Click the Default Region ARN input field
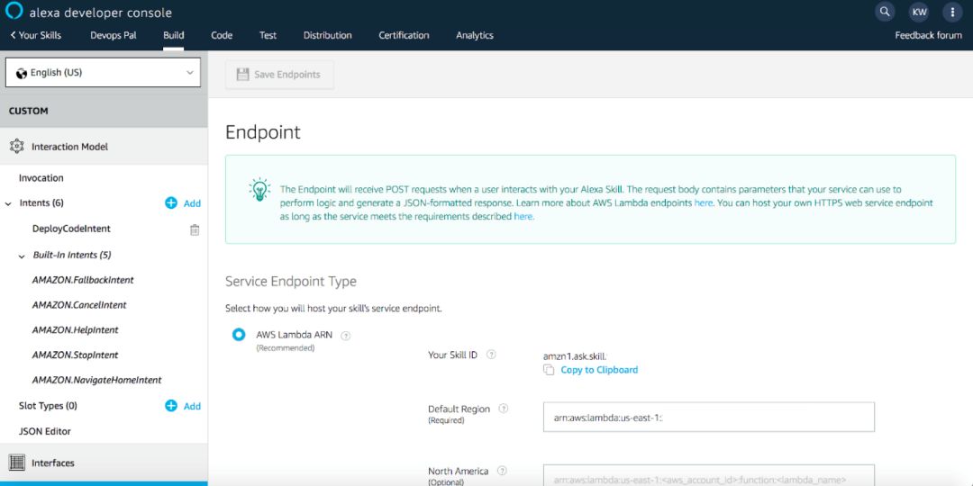973x486 pixels. (x=709, y=418)
